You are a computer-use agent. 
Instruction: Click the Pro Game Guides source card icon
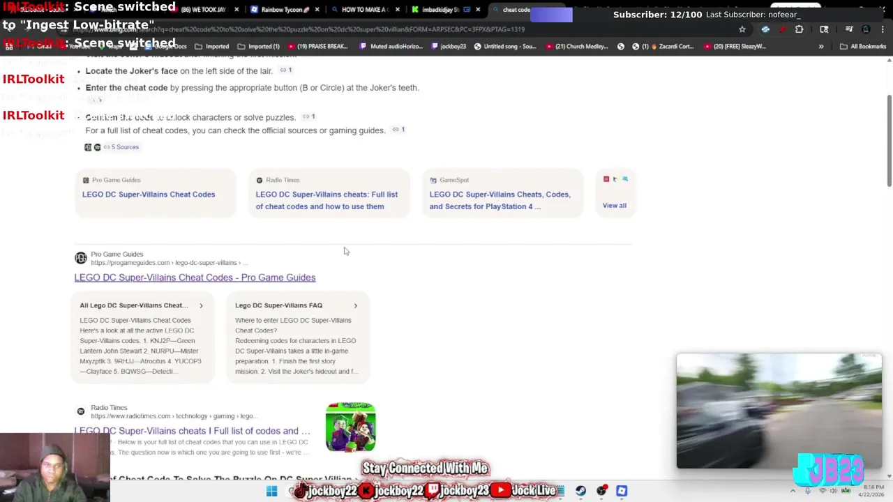[86, 180]
